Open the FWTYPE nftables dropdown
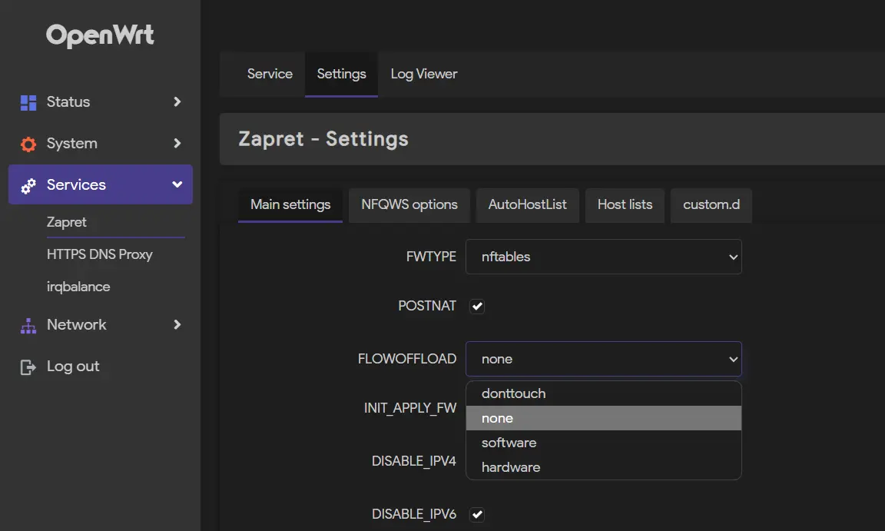This screenshot has width=885, height=531. 603,257
